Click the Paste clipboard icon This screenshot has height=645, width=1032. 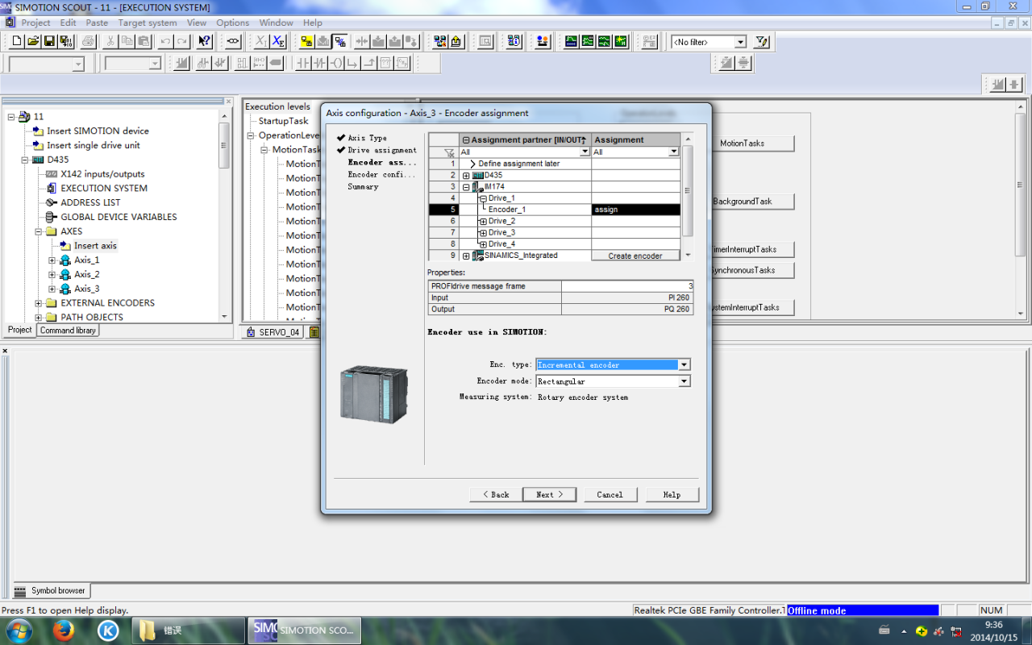tap(144, 41)
